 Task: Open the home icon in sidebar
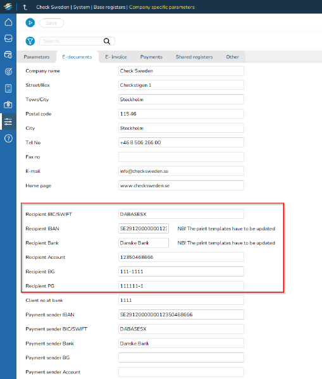(8, 22)
